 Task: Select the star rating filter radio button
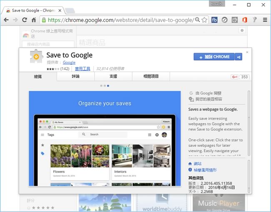pyautogui.click(x=29, y=208)
